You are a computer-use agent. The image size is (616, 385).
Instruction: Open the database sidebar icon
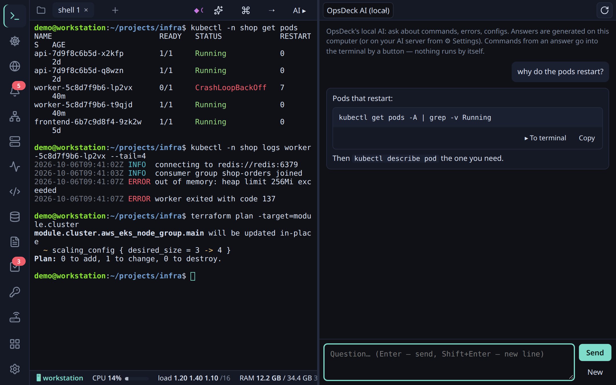[x=15, y=217]
